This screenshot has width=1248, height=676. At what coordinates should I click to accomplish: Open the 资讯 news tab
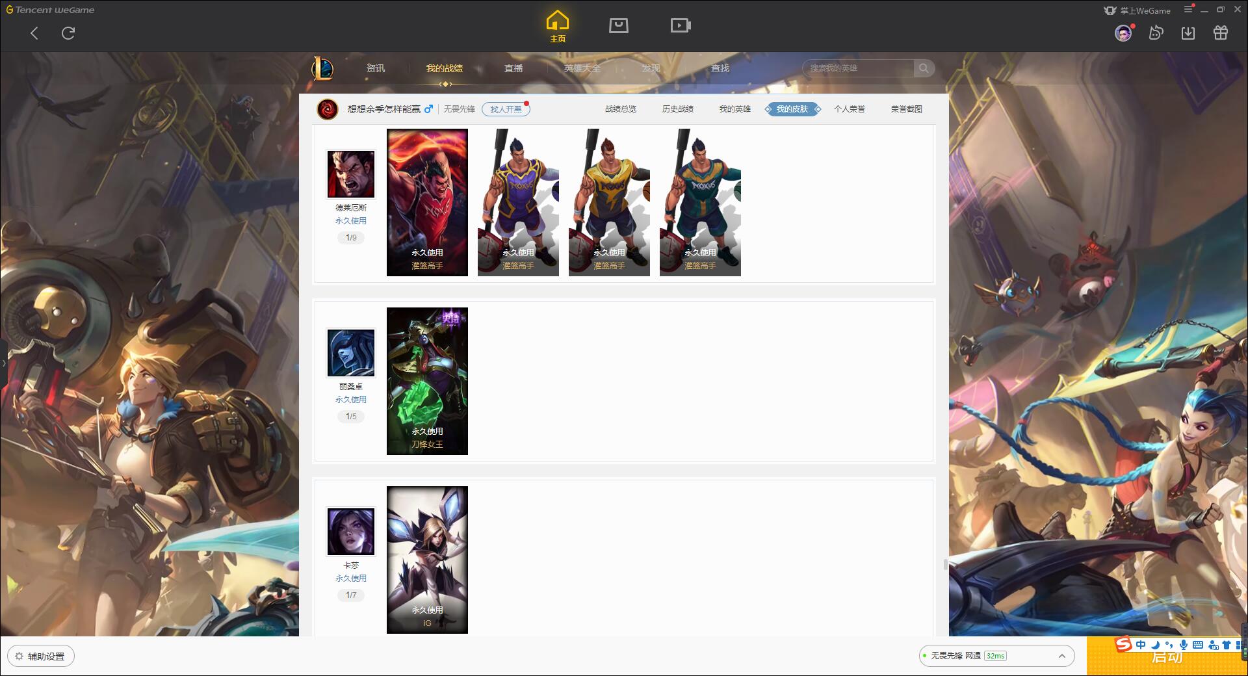(376, 68)
